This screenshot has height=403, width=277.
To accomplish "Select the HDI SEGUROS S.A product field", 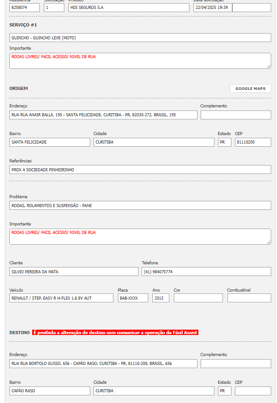I will click(x=129, y=8).
